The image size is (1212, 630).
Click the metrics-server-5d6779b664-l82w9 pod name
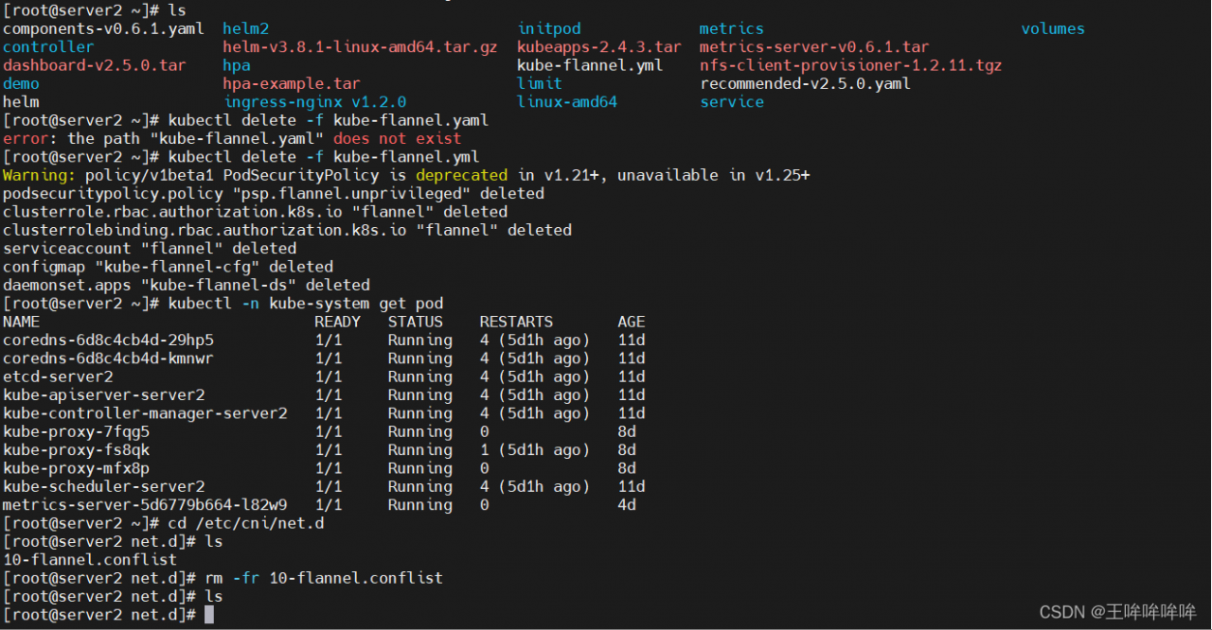145,504
